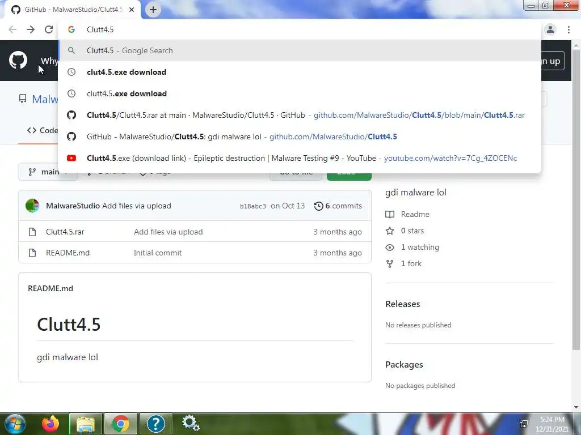Click the Chrome icon in the taskbar
This screenshot has width=581, height=435.
coord(120,424)
